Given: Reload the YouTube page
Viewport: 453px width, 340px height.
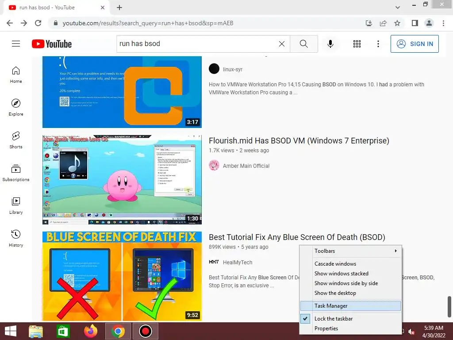Looking at the screenshot, I should point(38,23).
